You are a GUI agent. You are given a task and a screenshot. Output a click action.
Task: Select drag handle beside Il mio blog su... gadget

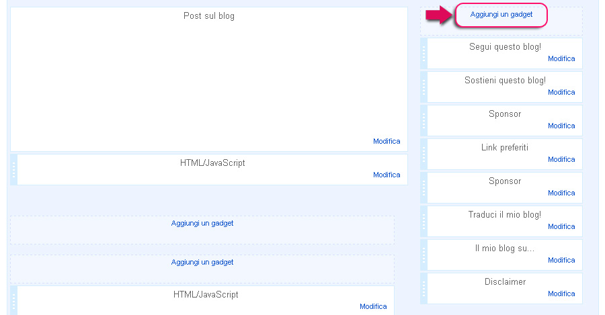click(424, 255)
